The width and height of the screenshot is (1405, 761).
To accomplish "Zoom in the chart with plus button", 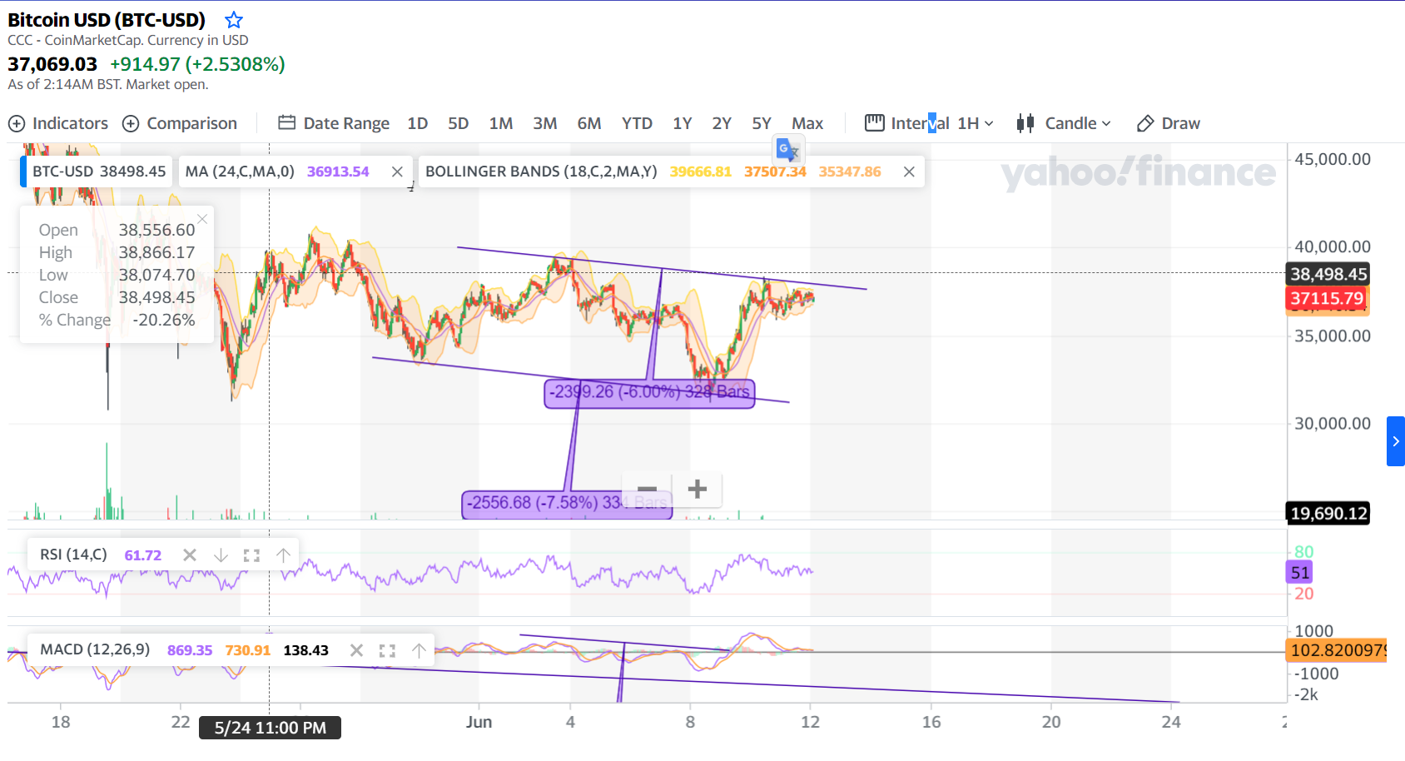I will (697, 489).
